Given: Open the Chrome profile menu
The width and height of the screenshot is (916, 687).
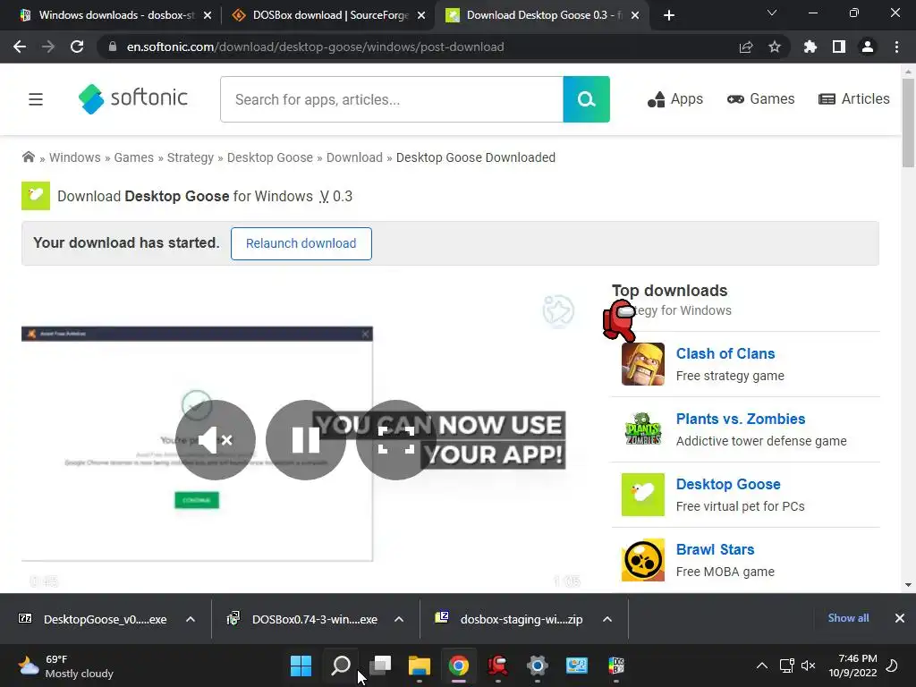Looking at the screenshot, I should coord(868,47).
